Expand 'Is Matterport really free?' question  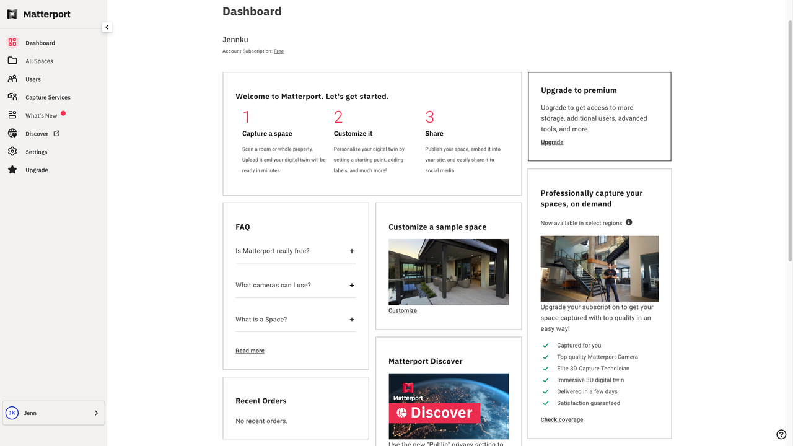point(351,251)
